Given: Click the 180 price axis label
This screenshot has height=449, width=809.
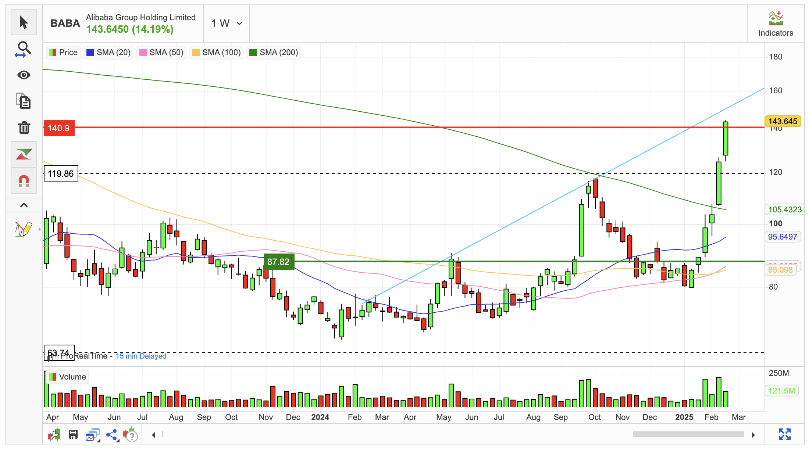Looking at the screenshot, I should 776,57.
